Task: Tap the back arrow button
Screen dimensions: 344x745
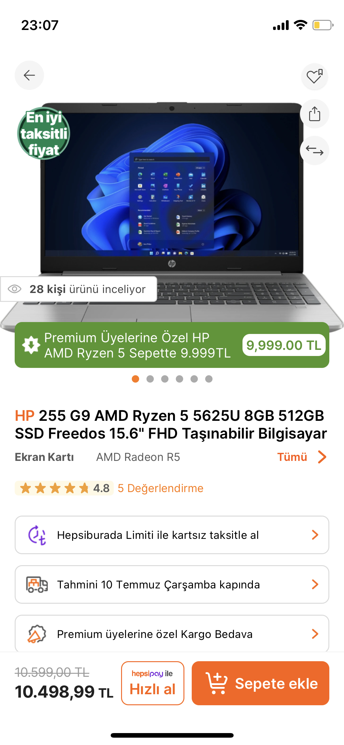Action: (x=29, y=75)
